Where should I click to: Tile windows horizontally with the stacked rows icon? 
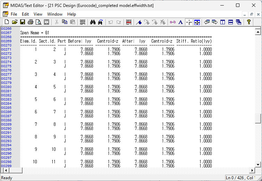[230, 22]
